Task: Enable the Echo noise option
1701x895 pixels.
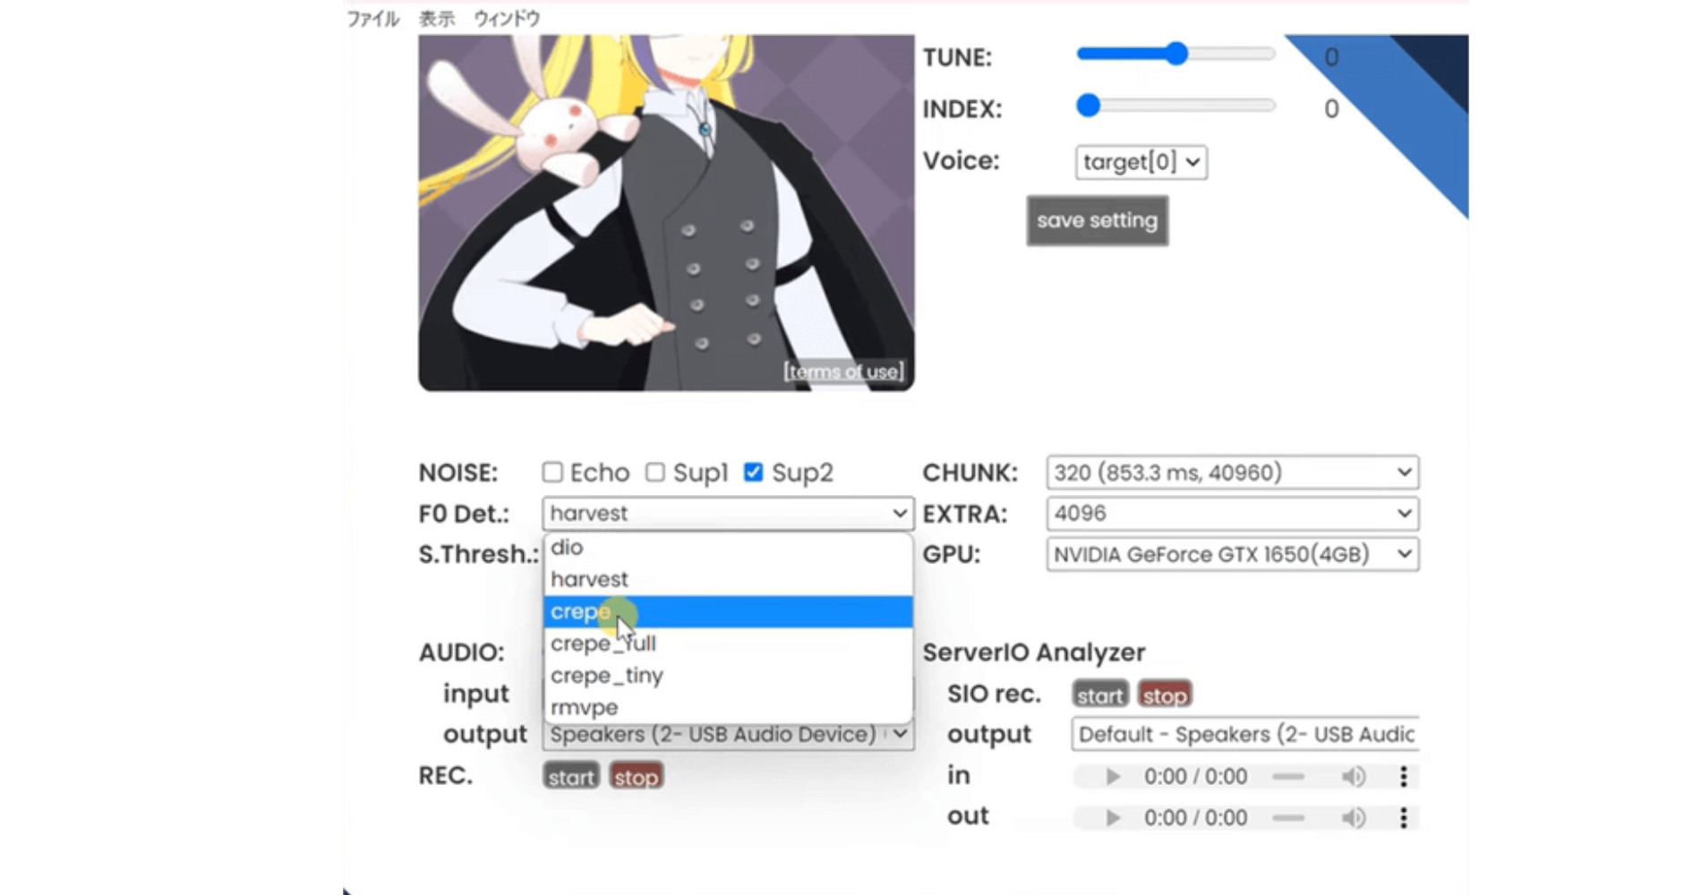Action: click(x=552, y=472)
